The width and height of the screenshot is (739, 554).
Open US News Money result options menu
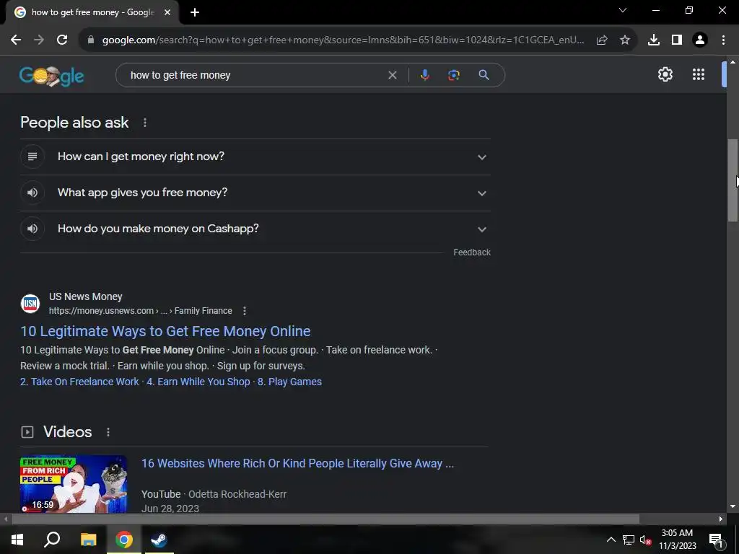(x=244, y=311)
